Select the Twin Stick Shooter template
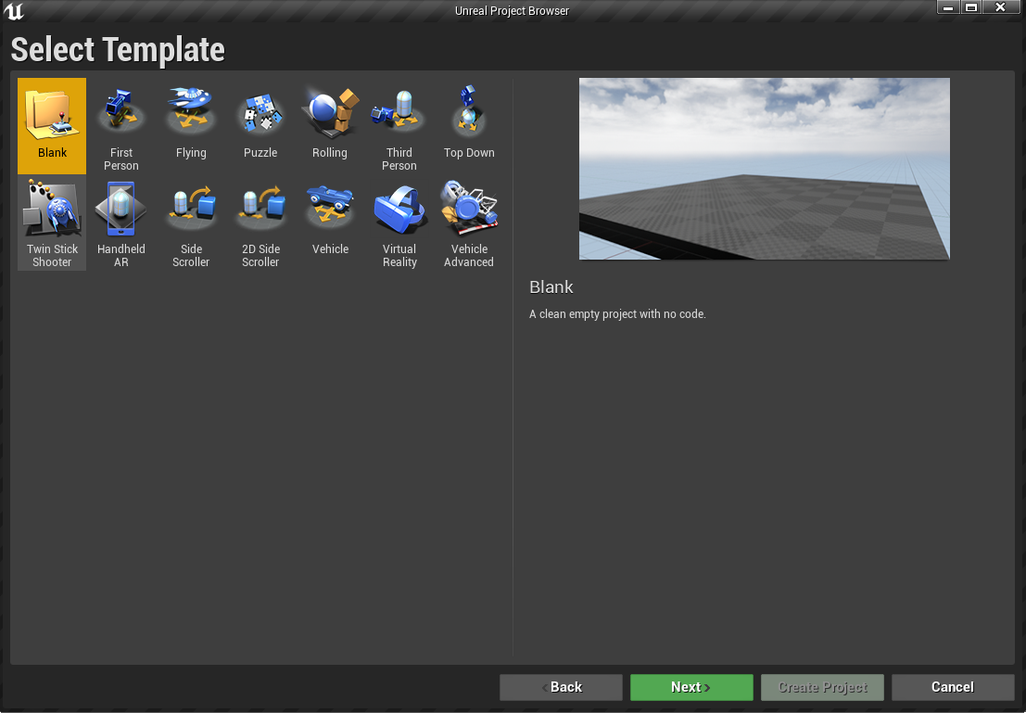This screenshot has width=1026, height=713. [52, 223]
